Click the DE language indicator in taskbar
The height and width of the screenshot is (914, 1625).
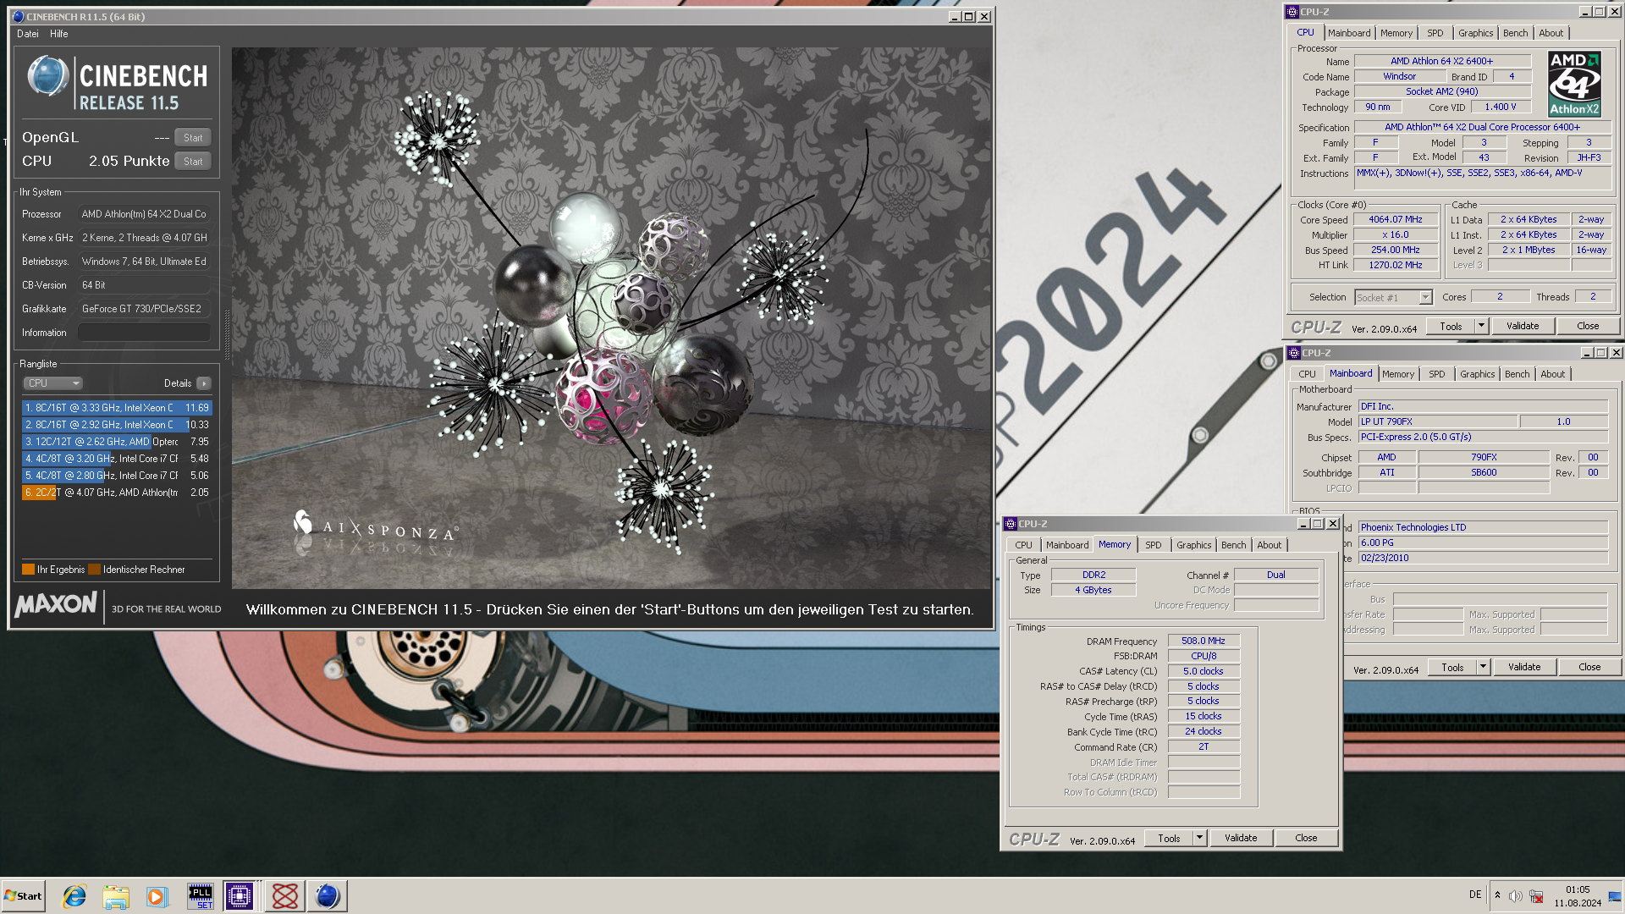(x=1475, y=895)
